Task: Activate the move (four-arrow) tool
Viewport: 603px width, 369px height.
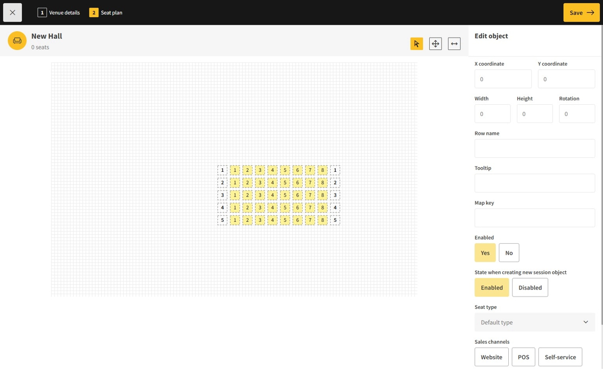Action: (x=435, y=44)
